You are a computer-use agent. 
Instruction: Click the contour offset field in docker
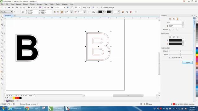175,26
